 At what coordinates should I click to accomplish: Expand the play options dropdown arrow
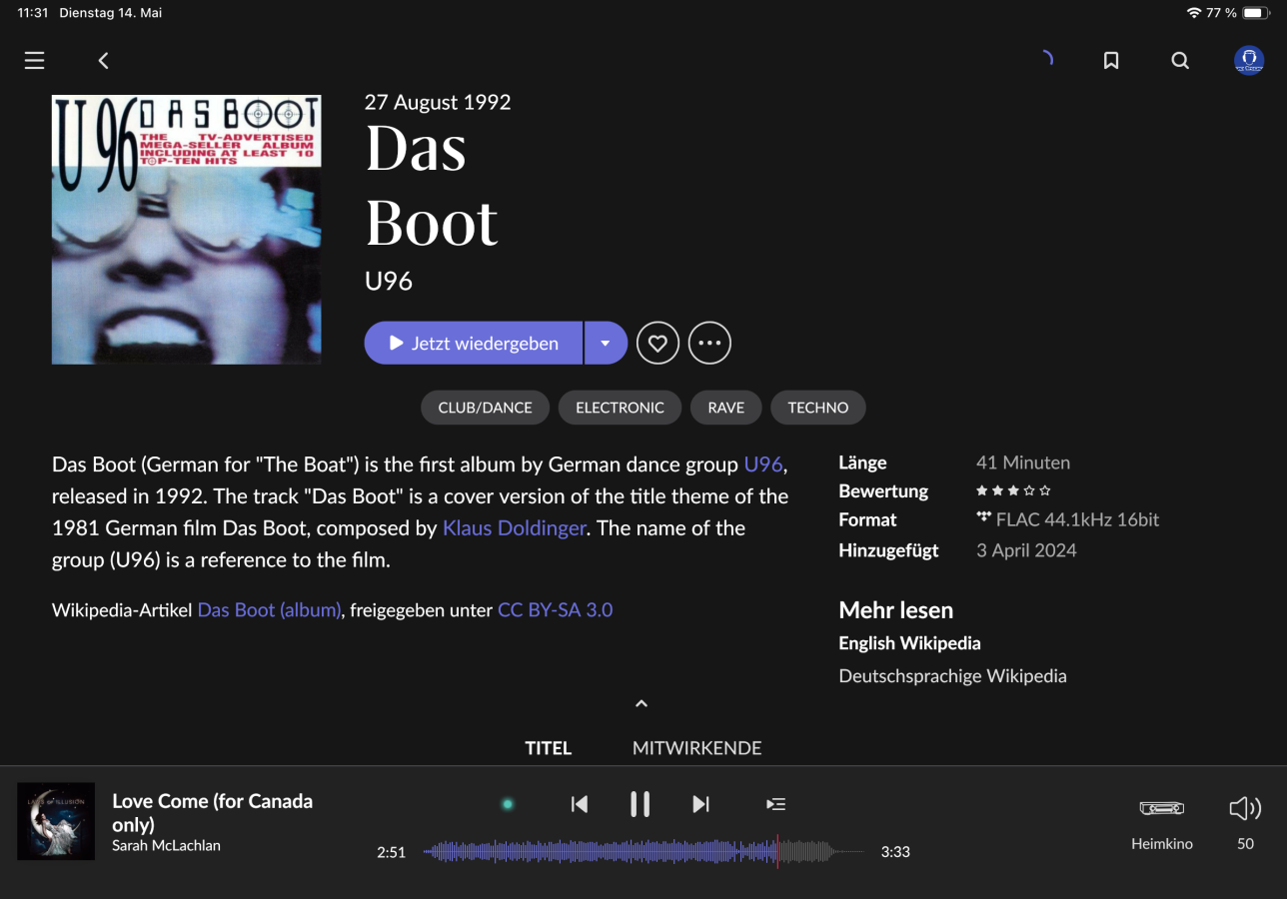[606, 343]
